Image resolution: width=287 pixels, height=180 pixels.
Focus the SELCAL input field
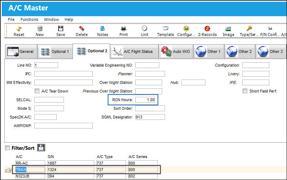(49, 100)
